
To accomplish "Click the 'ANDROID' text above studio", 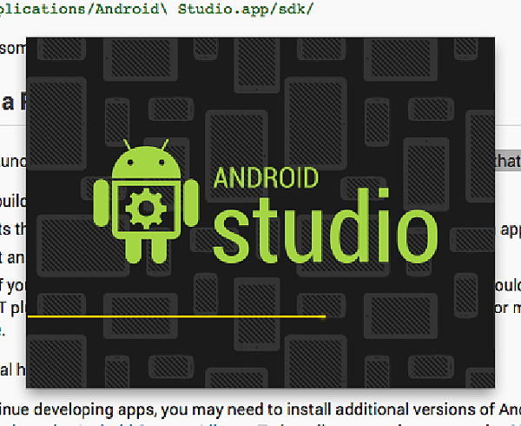I will tap(266, 178).
